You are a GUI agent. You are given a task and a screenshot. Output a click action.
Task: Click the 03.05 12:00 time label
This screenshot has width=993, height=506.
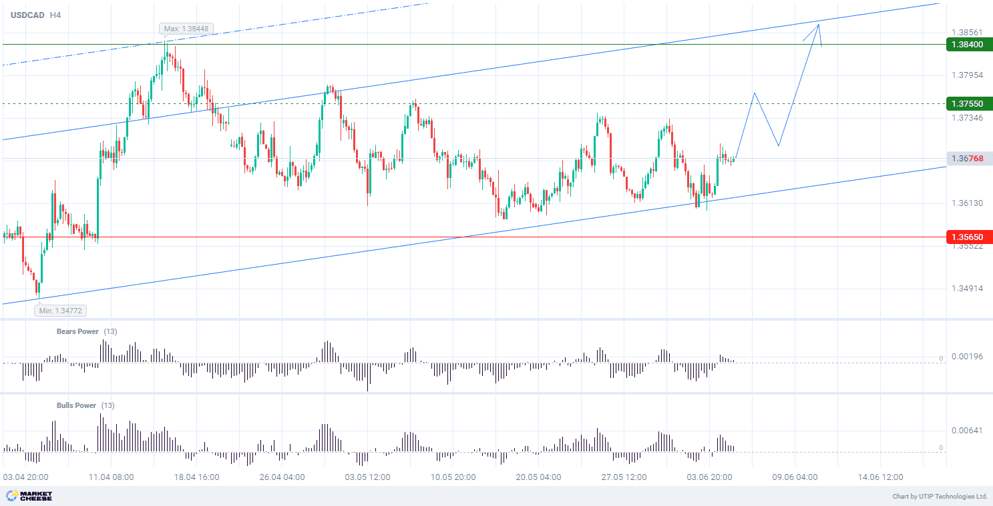(x=367, y=477)
